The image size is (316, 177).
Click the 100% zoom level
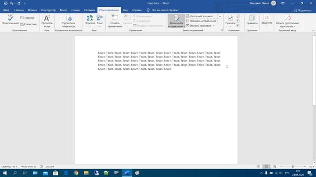[x=311, y=167]
